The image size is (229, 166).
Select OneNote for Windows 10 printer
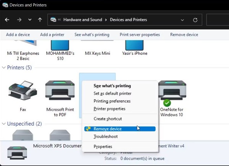point(172,98)
